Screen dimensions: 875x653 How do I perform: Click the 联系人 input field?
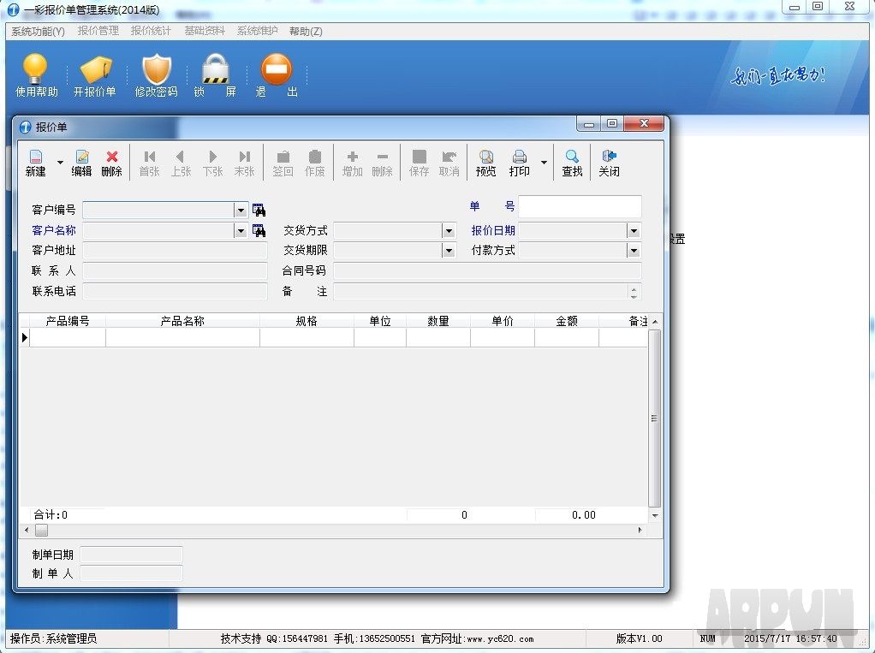[x=175, y=271]
